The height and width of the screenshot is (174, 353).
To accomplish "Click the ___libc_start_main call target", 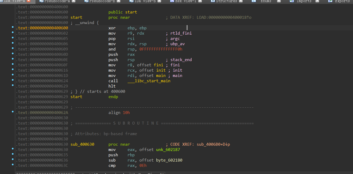I will 149,81.
